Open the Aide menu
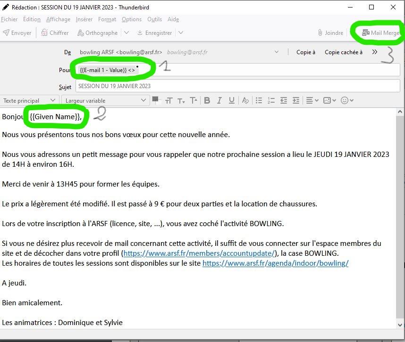 point(173,19)
